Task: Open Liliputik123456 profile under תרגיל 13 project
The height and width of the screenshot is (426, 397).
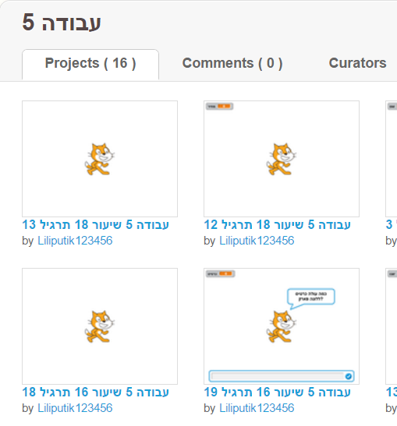Action: pyautogui.click(x=75, y=241)
